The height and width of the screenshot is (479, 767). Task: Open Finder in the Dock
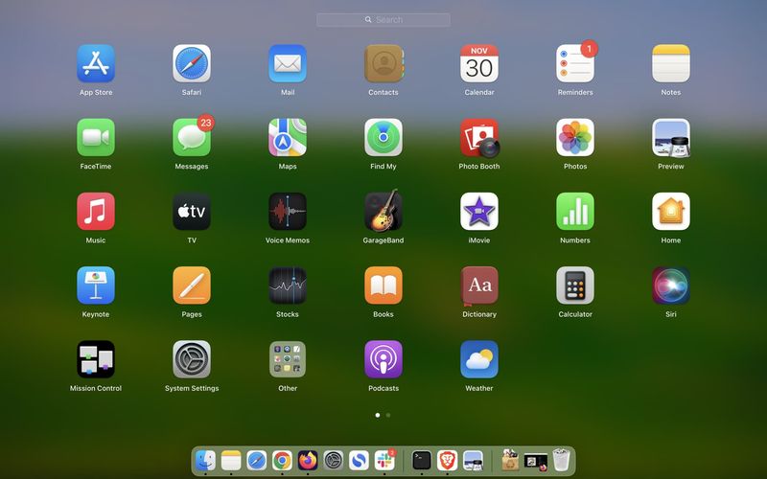205,460
